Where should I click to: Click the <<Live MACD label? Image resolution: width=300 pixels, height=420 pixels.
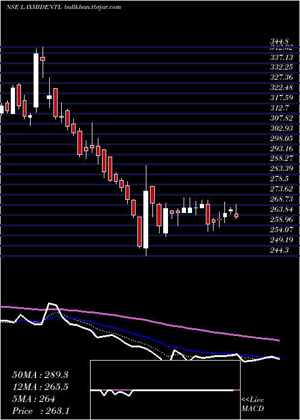point(253,404)
